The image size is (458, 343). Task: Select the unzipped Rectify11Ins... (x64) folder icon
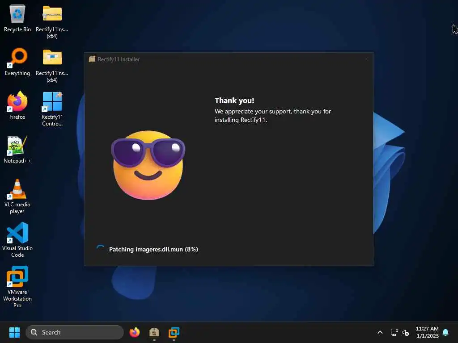coord(52,65)
